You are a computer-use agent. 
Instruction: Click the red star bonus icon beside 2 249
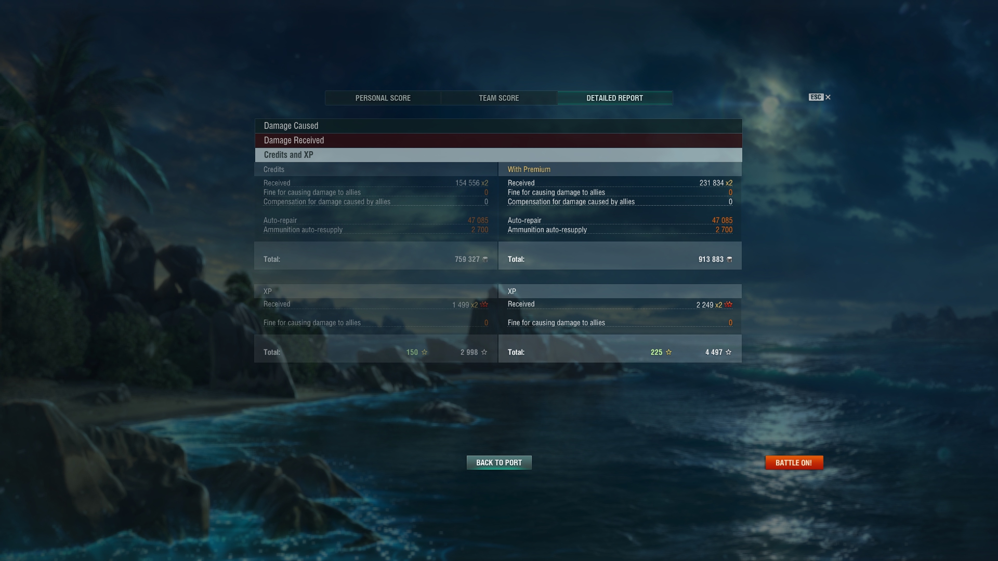pyautogui.click(x=728, y=304)
